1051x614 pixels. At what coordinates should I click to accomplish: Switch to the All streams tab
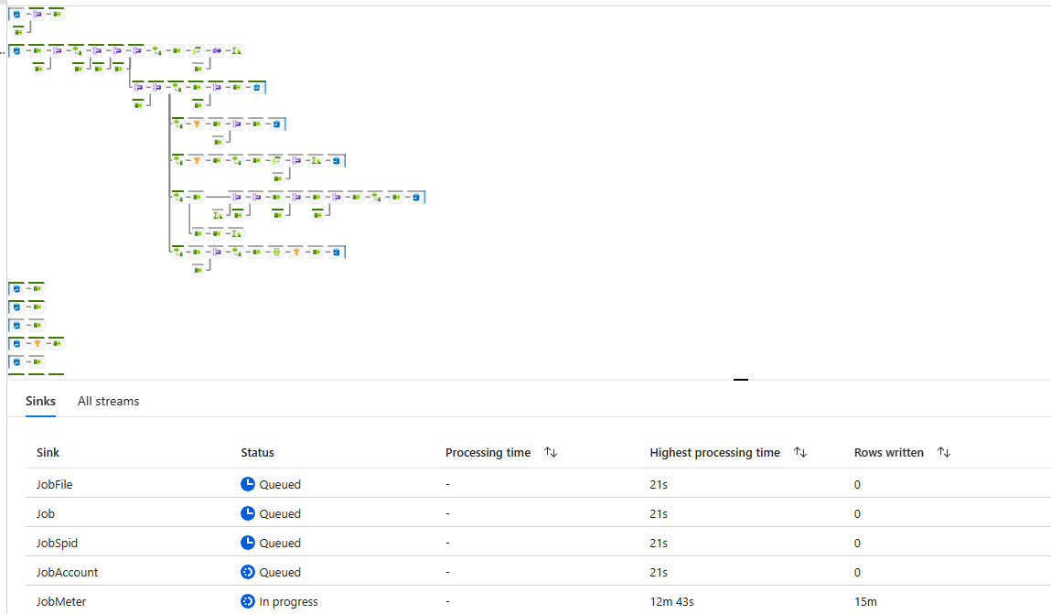tap(109, 401)
